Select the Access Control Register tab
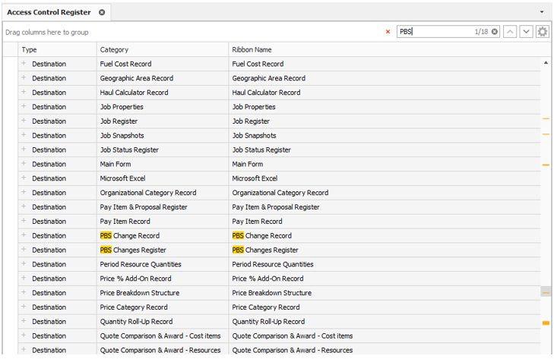This screenshot has width=554, height=359. pyautogui.click(x=49, y=12)
